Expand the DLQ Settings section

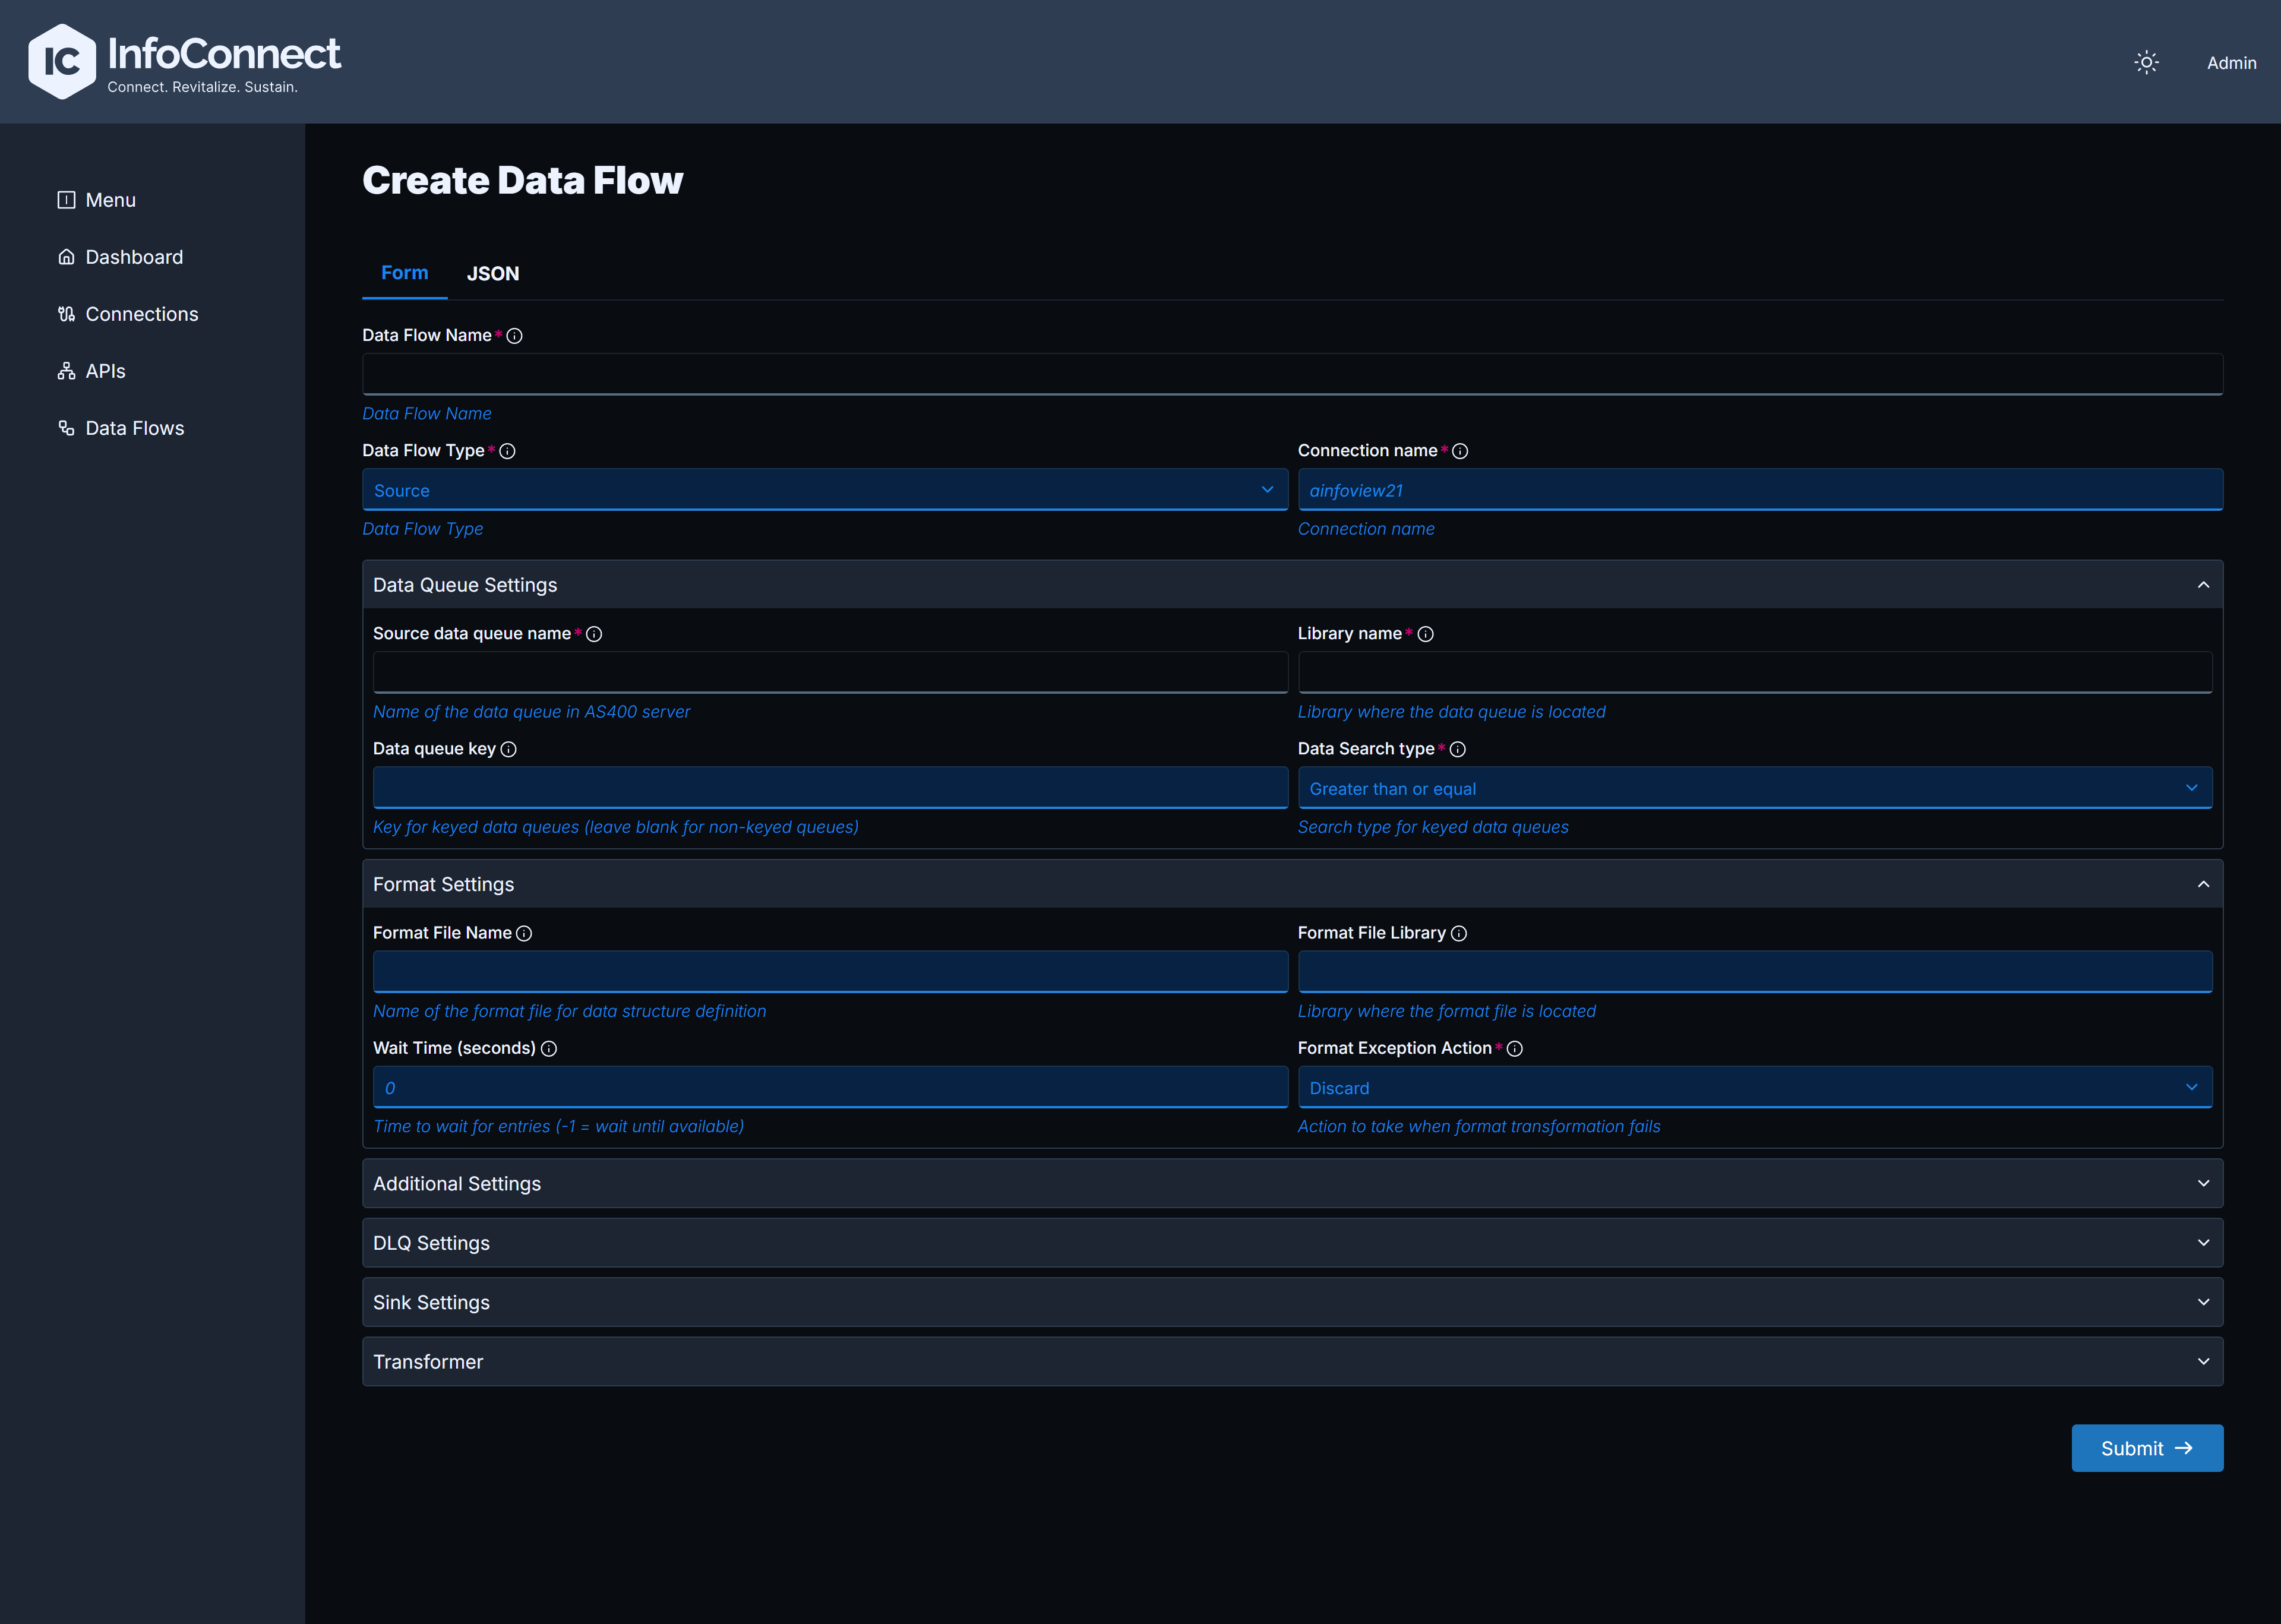1292,1243
